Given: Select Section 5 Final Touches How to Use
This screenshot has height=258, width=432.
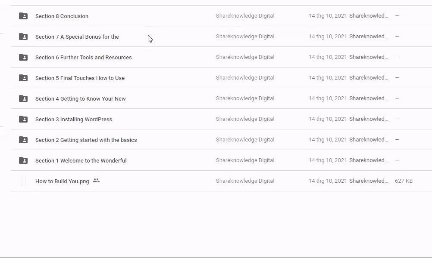Looking at the screenshot, I should [x=80, y=78].
